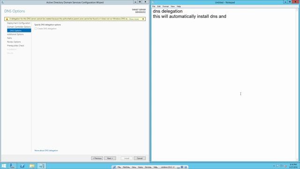Screen dimensions: 300x169
Task: Dismiss the DNS delegation warning banner
Action: click(143, 19)
